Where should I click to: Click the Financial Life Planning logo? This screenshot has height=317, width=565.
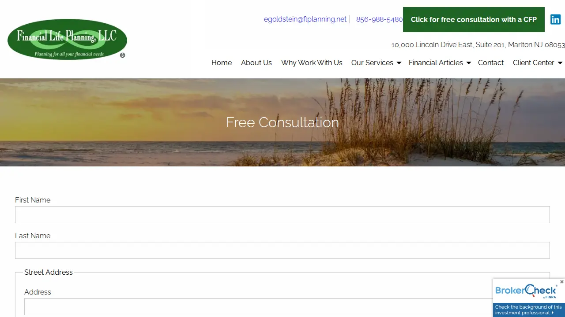point(67,39)
